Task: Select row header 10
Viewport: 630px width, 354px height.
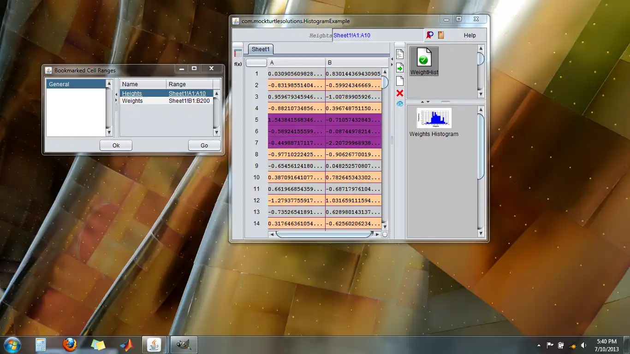Action: tap(256, 177)
